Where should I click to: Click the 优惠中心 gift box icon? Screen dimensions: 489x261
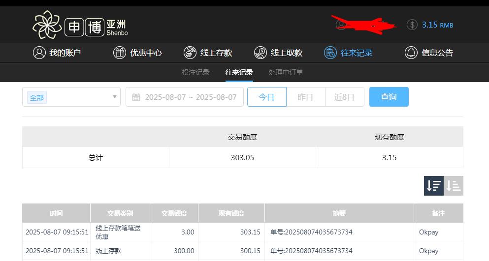120,53
